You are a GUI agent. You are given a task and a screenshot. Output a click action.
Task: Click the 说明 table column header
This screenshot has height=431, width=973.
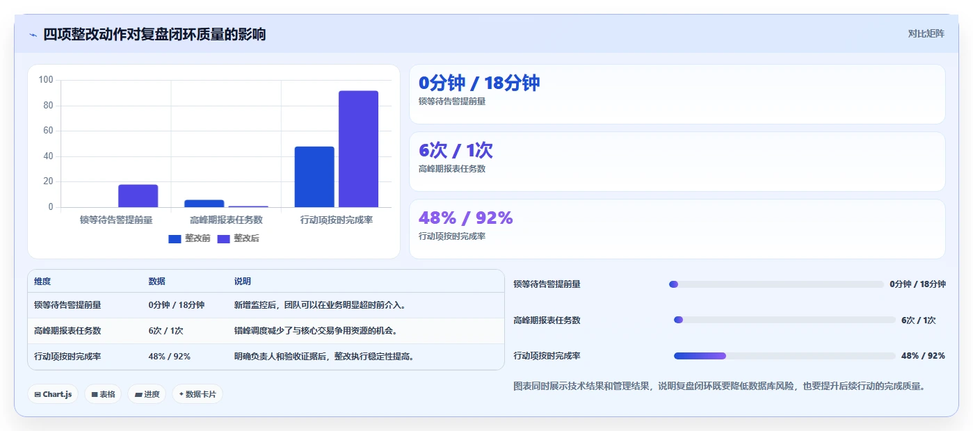[x=243, y=282]
